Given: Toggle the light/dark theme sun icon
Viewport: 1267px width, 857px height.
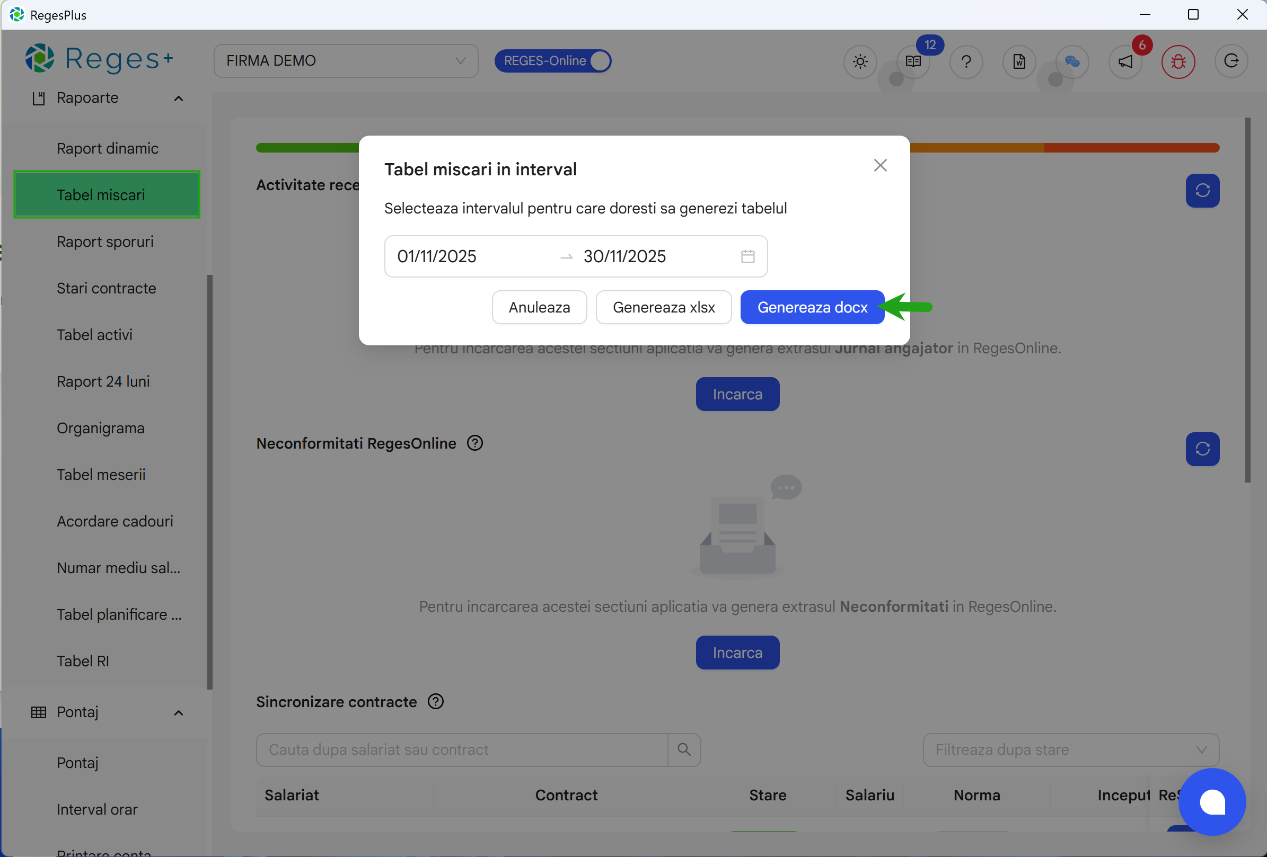Looking at the screenshot, I should [859, 61].
